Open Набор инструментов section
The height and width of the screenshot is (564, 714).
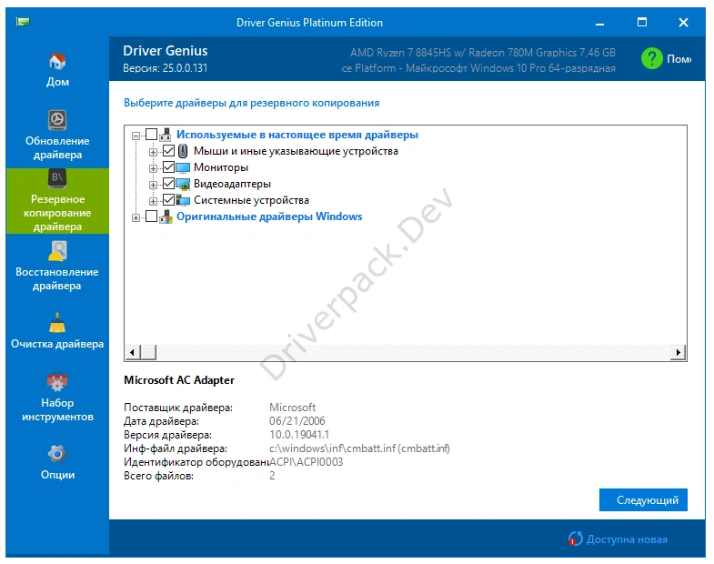[x=57, y=398]
